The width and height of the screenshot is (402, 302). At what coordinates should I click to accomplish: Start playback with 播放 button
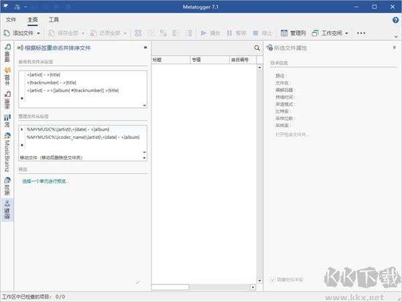210,33
